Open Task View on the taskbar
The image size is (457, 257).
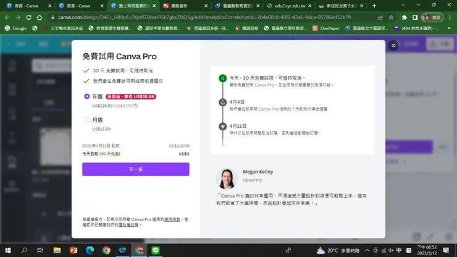(40, 250)
